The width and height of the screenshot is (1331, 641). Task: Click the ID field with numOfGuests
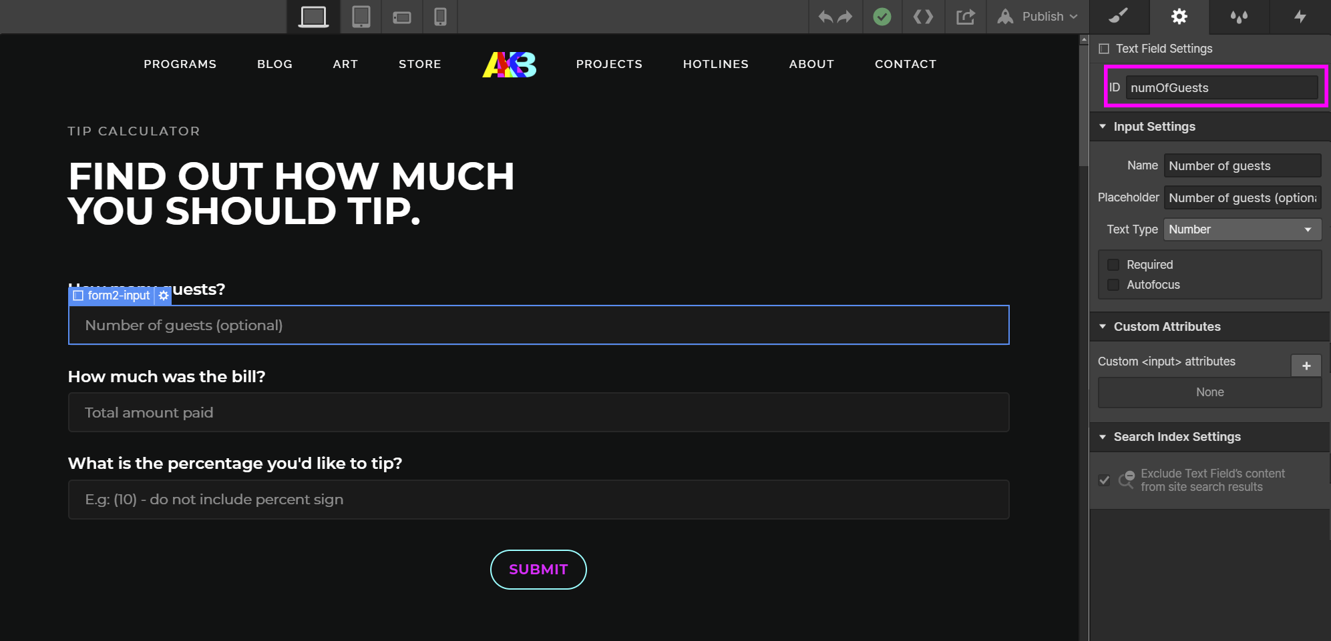click(x=1221, y=87)
